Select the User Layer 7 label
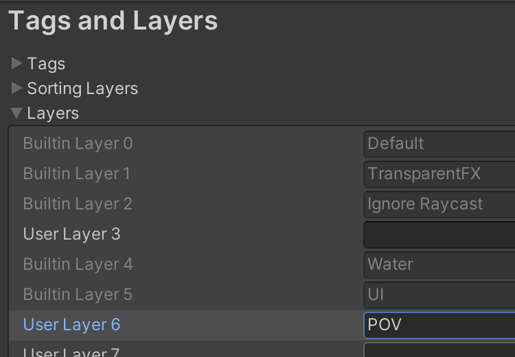 pyautogui.click(x=71, y=352)
